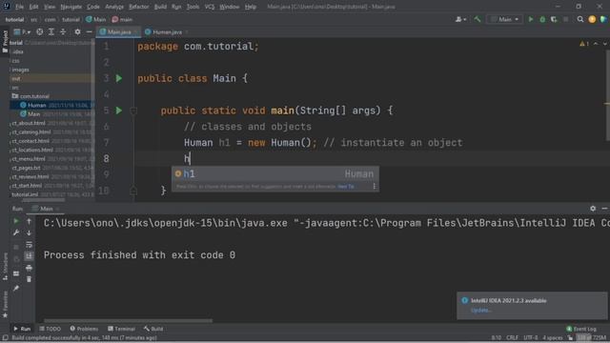
Task: Rerun Main from Run panel green arrow
Action: [x=16, y=221]
